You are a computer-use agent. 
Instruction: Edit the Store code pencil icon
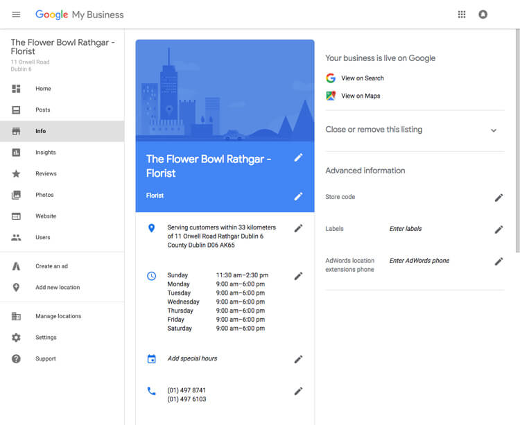(x=499, y=198)
